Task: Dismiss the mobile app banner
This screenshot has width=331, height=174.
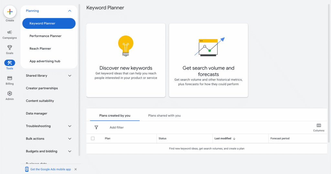Action: click(76, 169)
